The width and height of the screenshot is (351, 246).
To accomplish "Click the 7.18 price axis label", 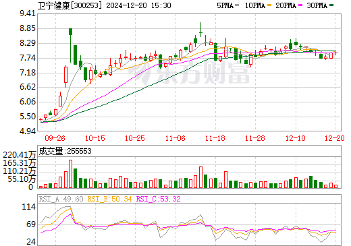I will pyautogui.click(x=28, y=73).
